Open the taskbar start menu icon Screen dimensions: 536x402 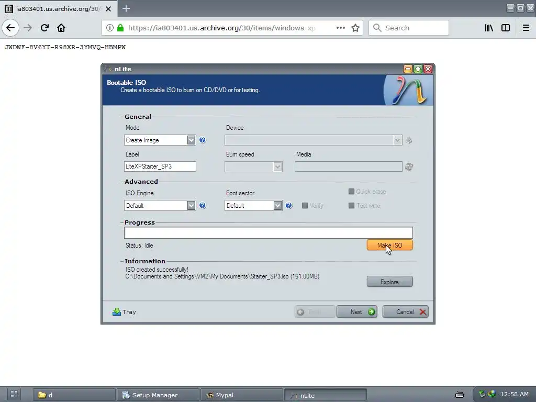[14, 394]
